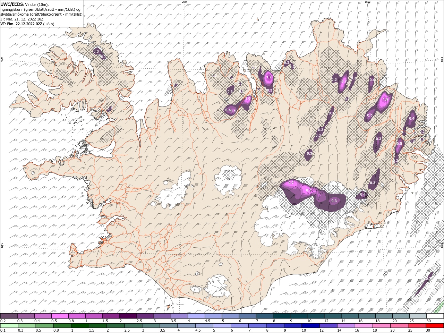444x333 pixels.
Task: Pick the deep navy blue rain swatch labeled 10
Action: (x=310, y=326)
